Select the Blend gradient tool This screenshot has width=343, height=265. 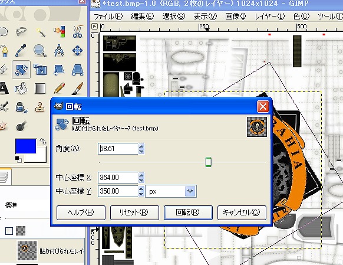click(x=40, y=89)
